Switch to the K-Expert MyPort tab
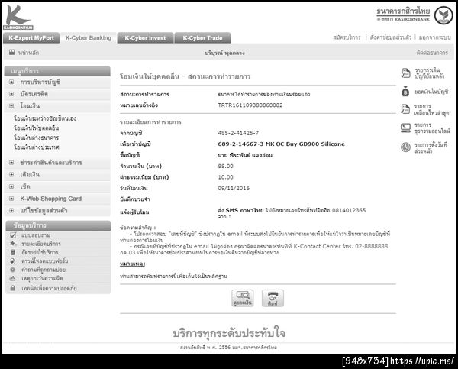The image size is (458, 369). [31, 38]
